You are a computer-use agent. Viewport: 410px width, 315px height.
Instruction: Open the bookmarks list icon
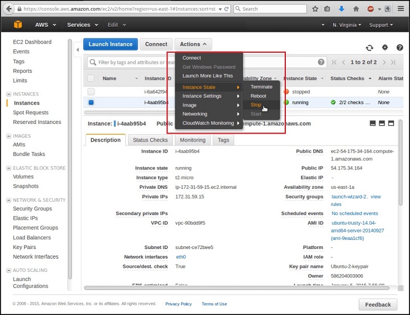(x=327, y=9)
